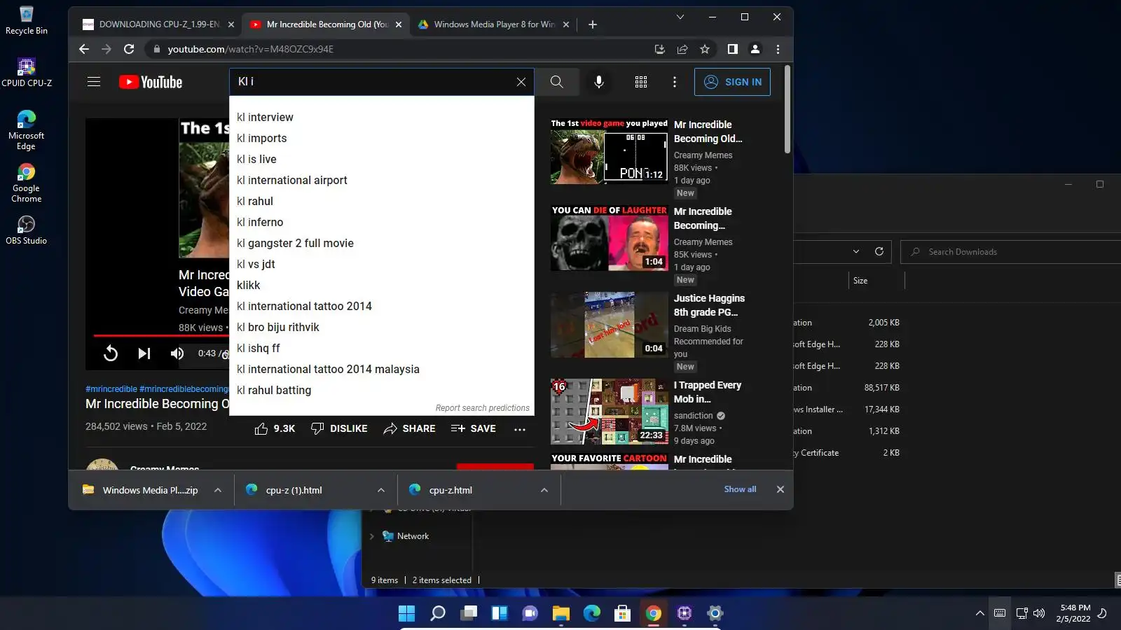Open 'YOU CAN DIE OF LAUGHTER' thumbnail
This screenshot has height=630, width=1121.
pos(610,238)
